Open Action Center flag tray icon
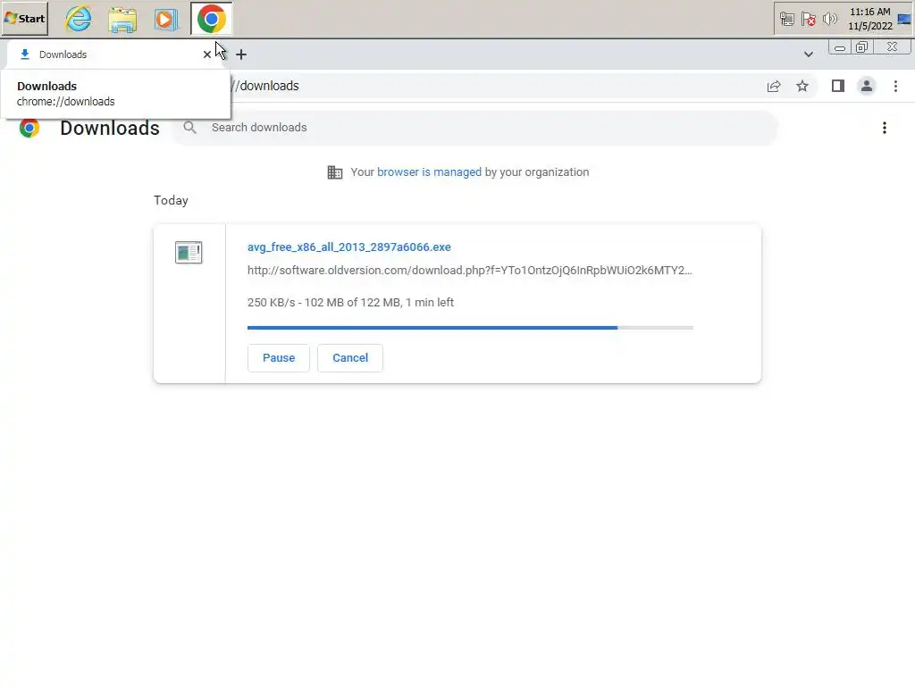915x686 pixels. [x=808, y=20]
